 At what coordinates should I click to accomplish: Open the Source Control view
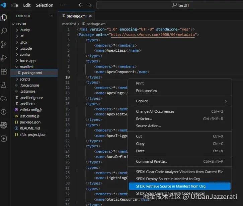click(4, 45)
